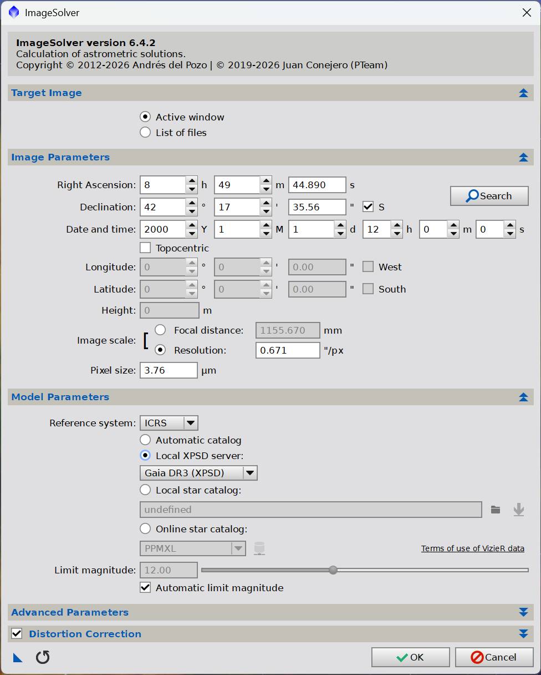Choose the Focal distance image scale option
This screenshot has width=541, height=675.
(x=160, y=330)
